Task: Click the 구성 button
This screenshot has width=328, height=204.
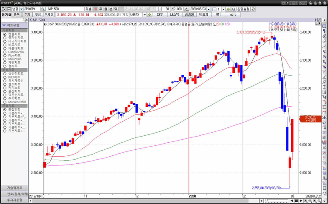Action: (38, 14)
